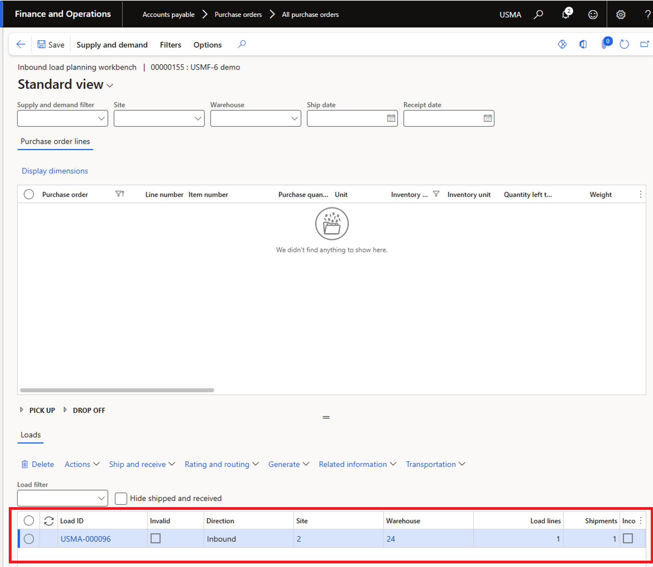Click the feedback smiley icon
Viewport: 653px width, 567px height.
pos(593,14)
